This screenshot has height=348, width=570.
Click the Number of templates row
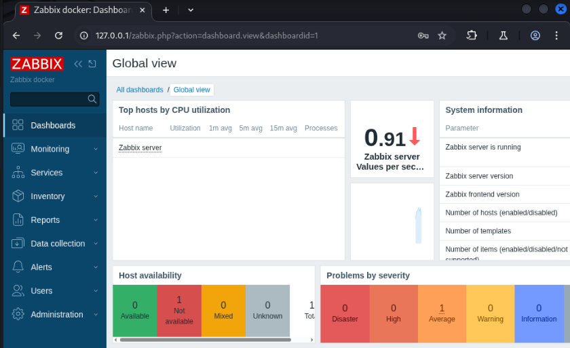505,231
